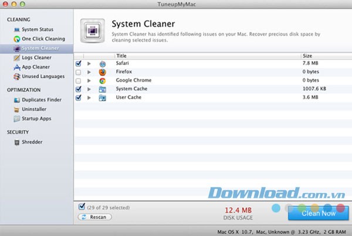Uncheck the System Cache checkbox

pos(79,89)
